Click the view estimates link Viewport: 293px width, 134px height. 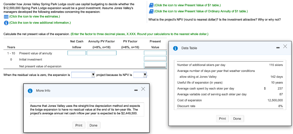coord(35,16)
